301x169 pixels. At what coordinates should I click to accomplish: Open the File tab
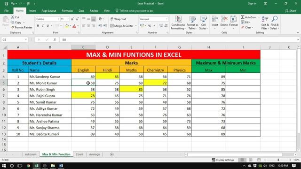point(6,11)
